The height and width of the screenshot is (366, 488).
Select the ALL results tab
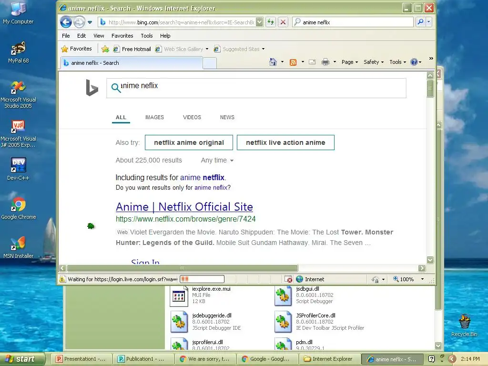pos(121,117)
